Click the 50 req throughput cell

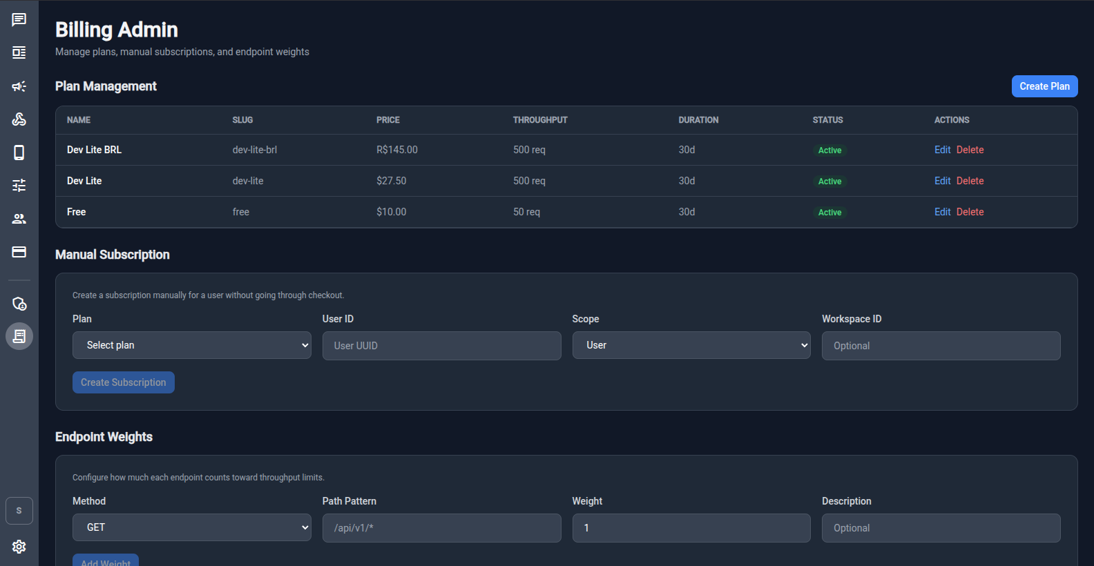[526, 212]
